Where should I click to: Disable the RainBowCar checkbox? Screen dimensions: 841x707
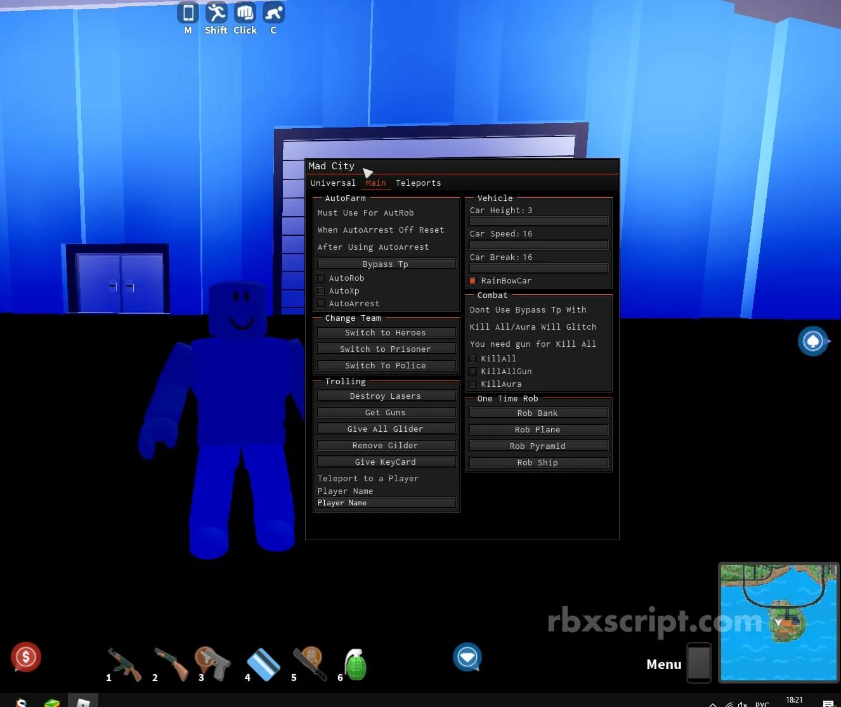473,281
